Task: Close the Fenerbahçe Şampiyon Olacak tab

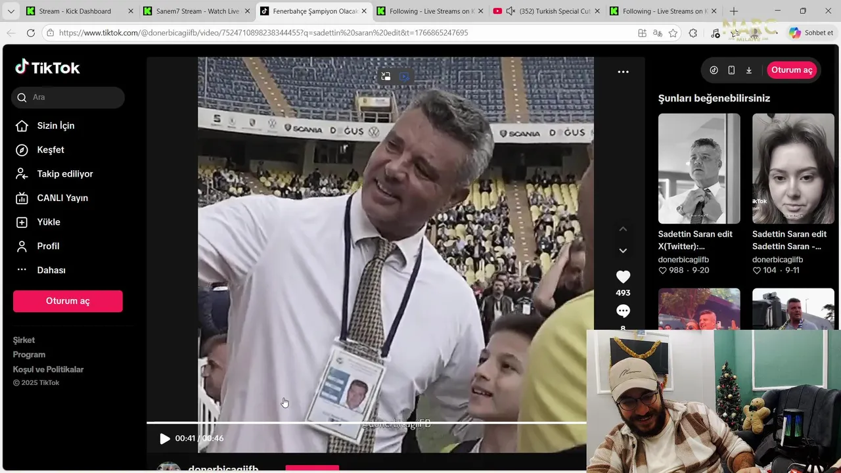Action: click(364, 11)
